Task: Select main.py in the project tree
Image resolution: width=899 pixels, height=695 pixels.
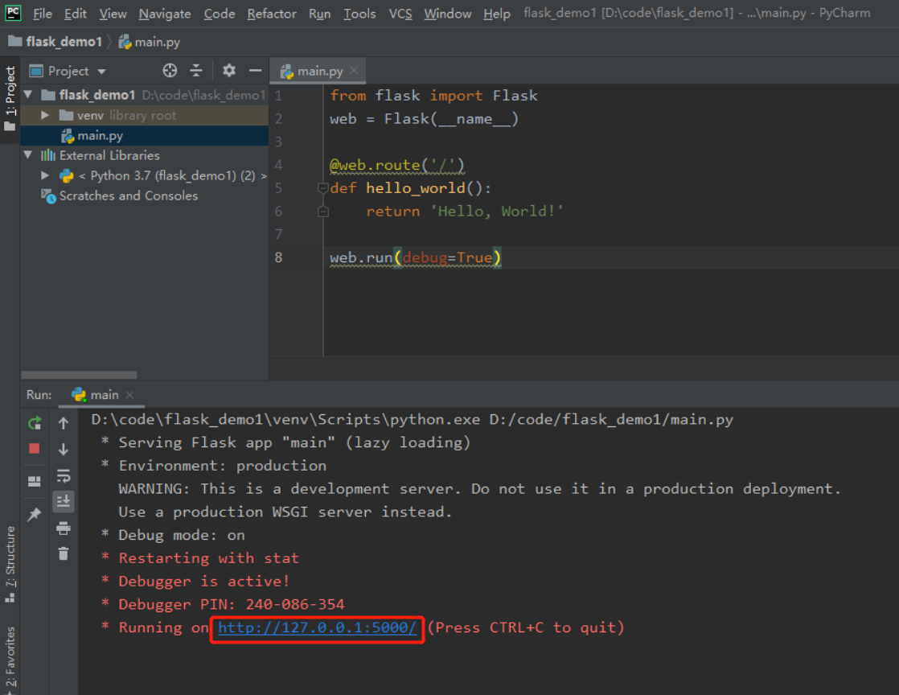Action: (x=145, y=135)
